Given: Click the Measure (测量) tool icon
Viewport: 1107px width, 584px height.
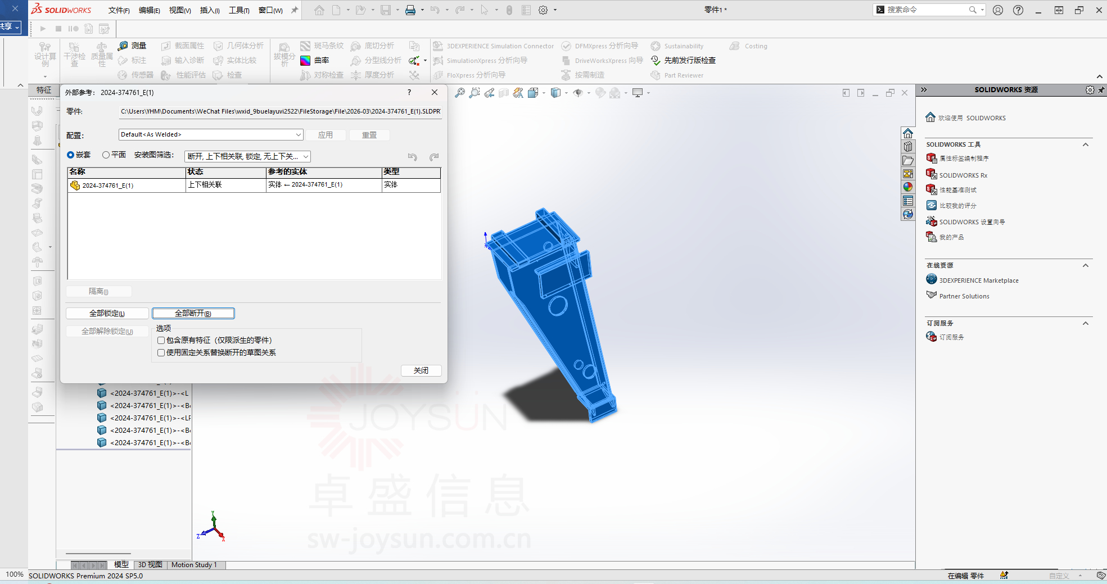Looking at the screenshot, I should (123, 46).
